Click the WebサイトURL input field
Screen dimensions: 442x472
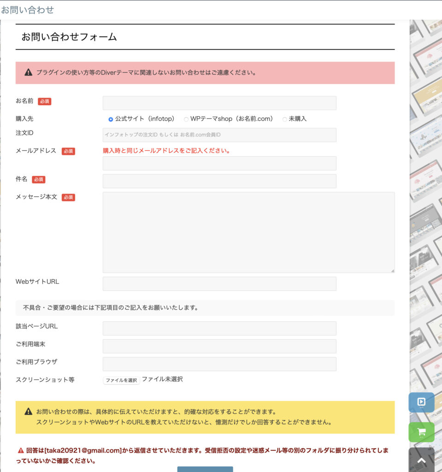click(x=219, y=283)
